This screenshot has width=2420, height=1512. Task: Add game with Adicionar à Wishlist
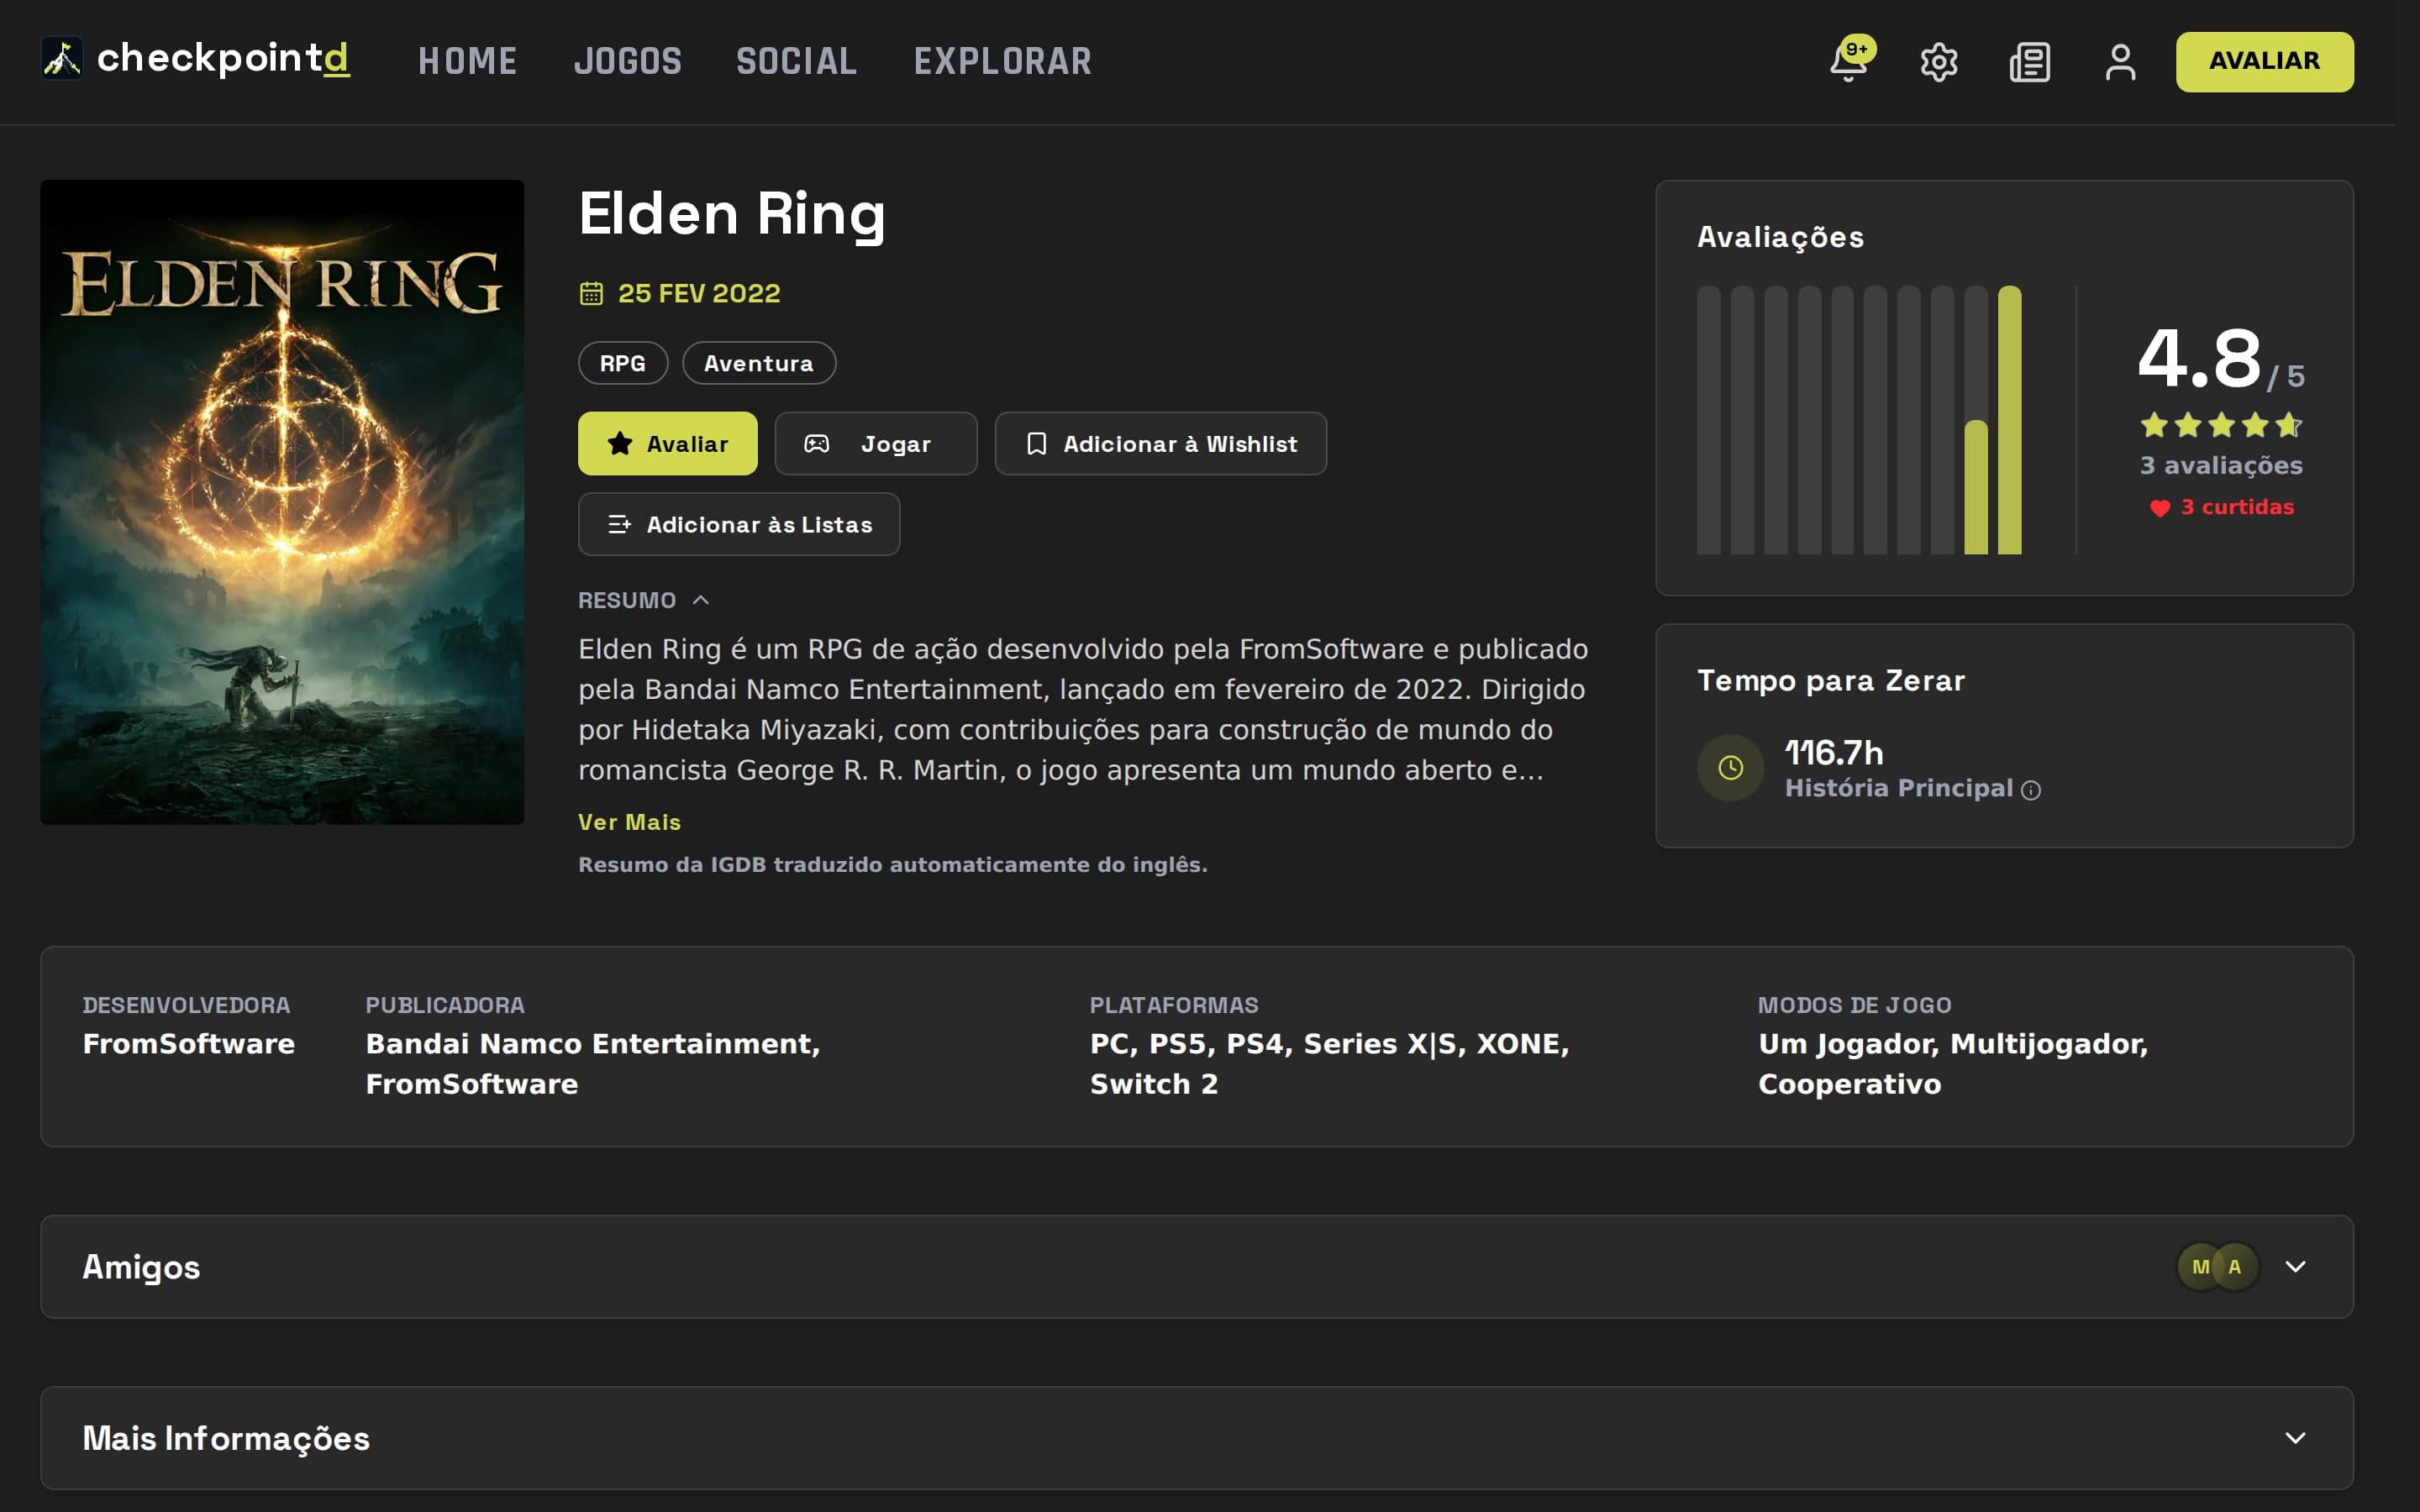(x=1161, y=443)
